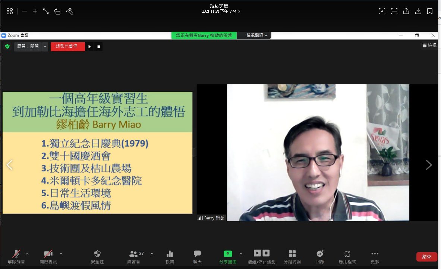Screen dimensions: 441x269
Task: Click Barry's video feed
Action: click(x=318, y=153)
